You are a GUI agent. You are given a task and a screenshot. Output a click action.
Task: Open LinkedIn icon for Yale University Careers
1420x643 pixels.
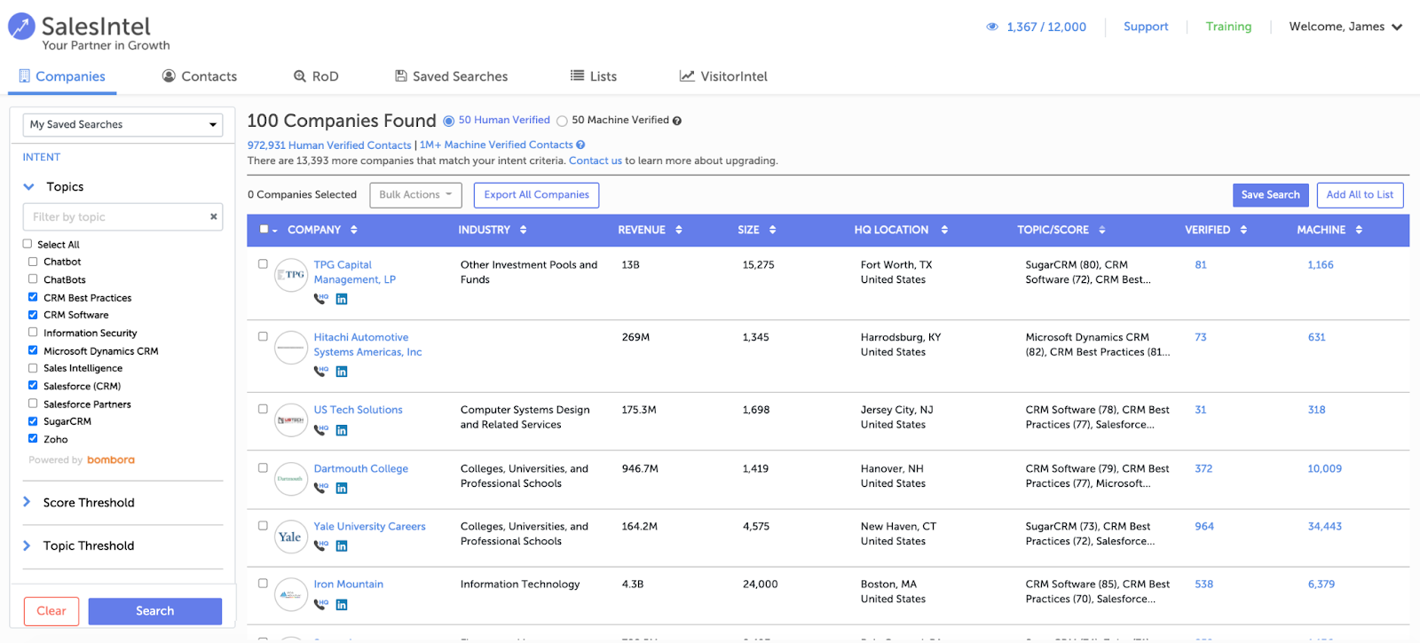tap(342, 545)
